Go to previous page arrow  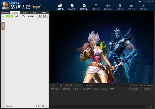pos(6,106)
